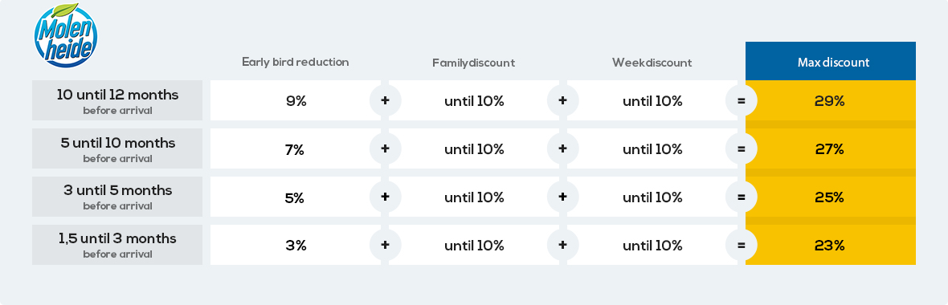This screenshot has height=305, width=948.
Task: Select the 10 until 12 months row label
Action: [x=117, y=100]
